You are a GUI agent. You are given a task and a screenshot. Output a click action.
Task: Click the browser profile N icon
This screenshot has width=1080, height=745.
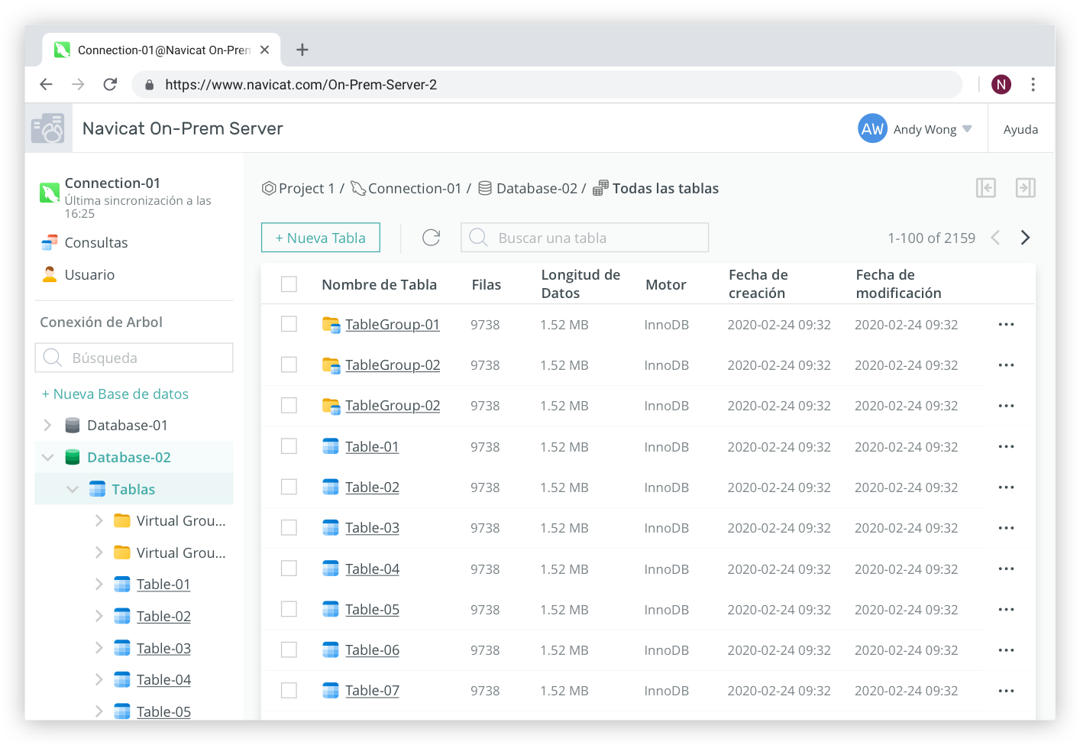(1001, 84)
